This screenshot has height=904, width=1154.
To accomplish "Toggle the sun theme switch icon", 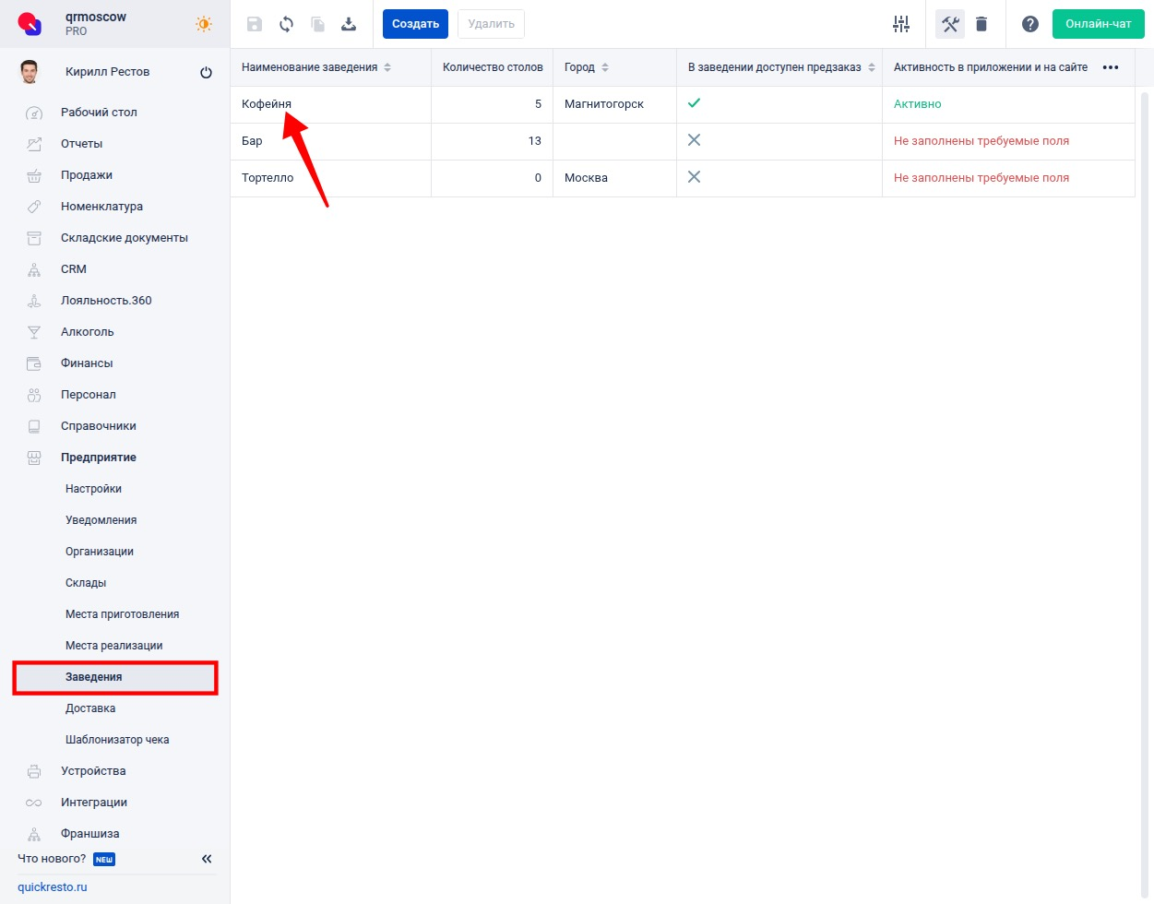I will tap(204, 24).
